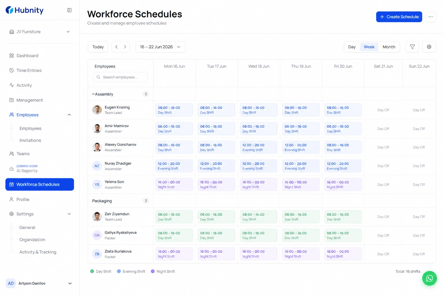
Task: Click the Today button
Action: coord(98,47)
